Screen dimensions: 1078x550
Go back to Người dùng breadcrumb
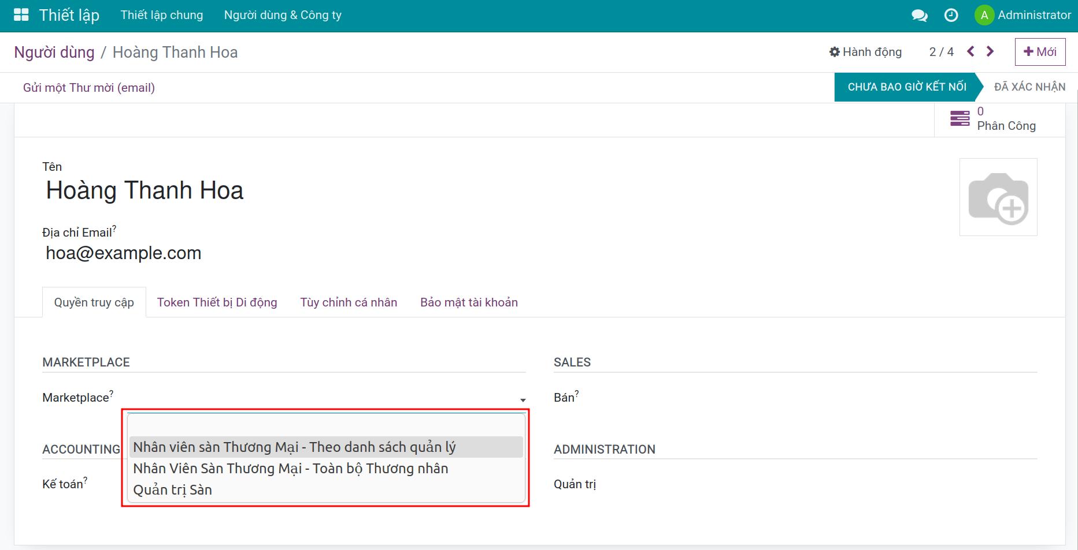[54, 53]
